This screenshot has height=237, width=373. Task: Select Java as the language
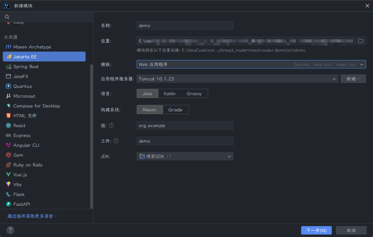[147, 93]
